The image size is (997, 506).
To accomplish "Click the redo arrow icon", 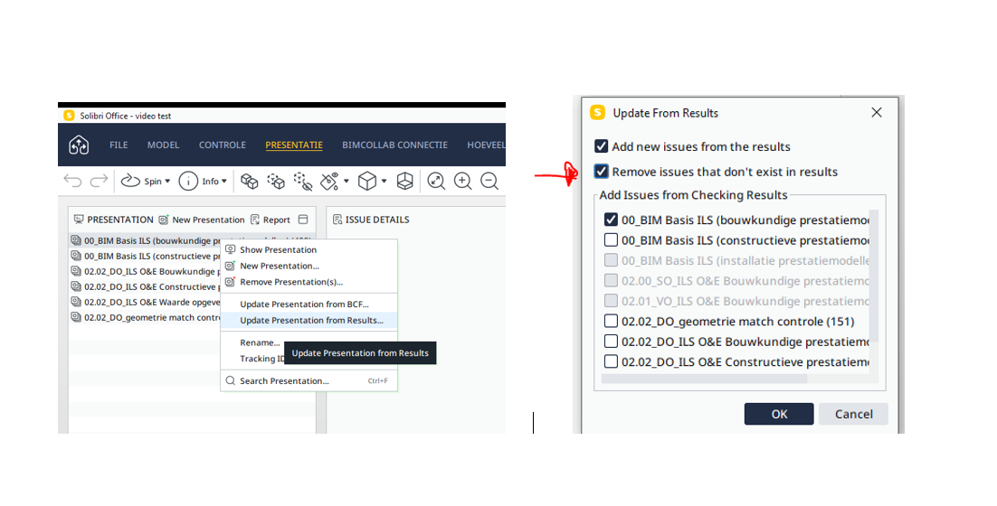I will tap(99, 181).
